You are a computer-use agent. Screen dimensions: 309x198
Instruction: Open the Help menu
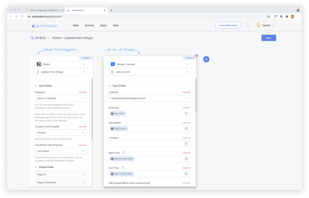pos(116,25)
